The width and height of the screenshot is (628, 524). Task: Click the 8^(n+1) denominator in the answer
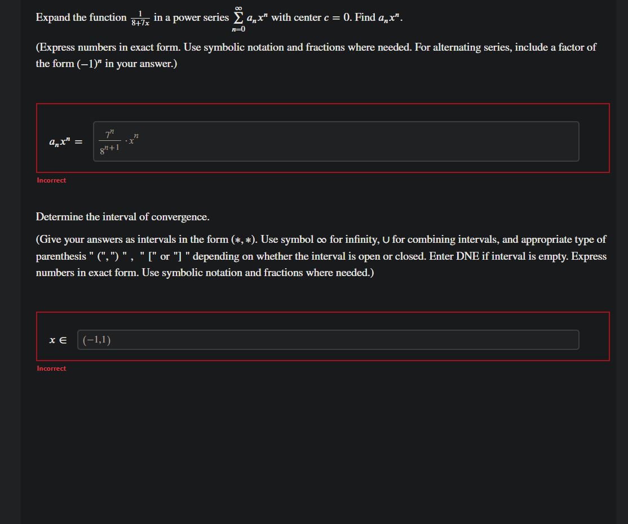pyautogui.click(x=109, y=149)
